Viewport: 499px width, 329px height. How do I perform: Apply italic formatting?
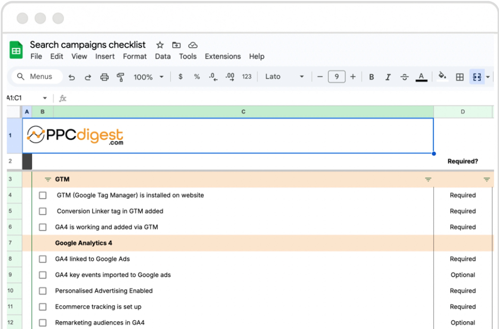point(388,77)
